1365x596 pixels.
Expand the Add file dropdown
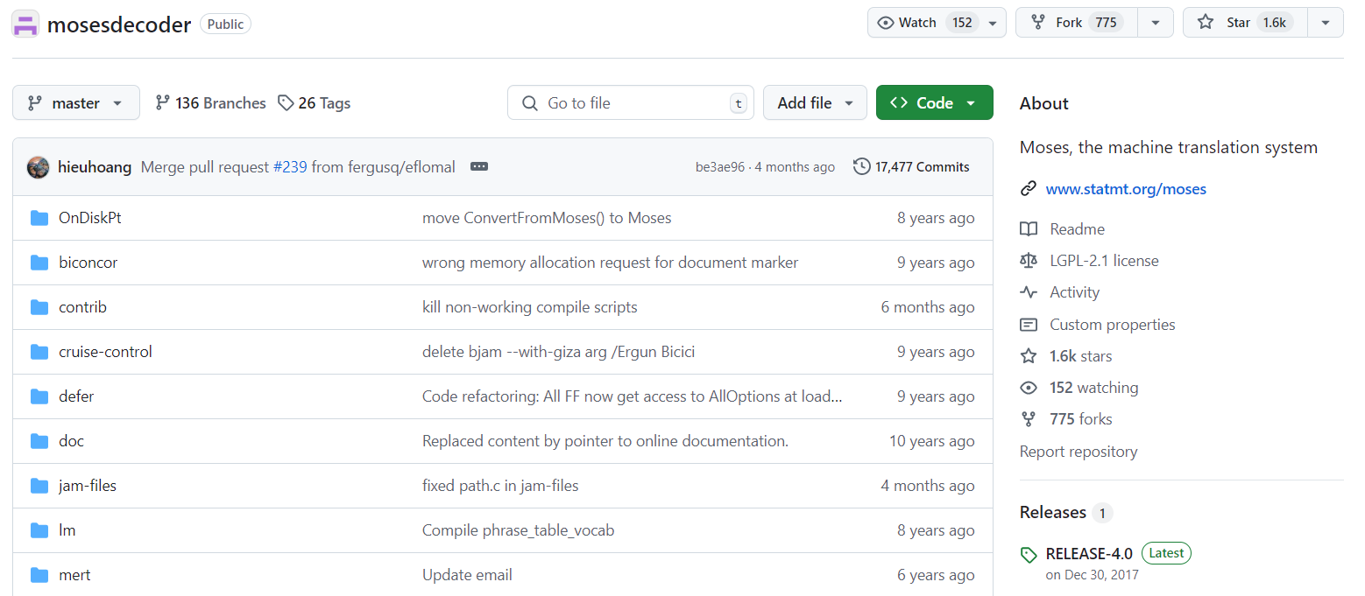[815, 103]
